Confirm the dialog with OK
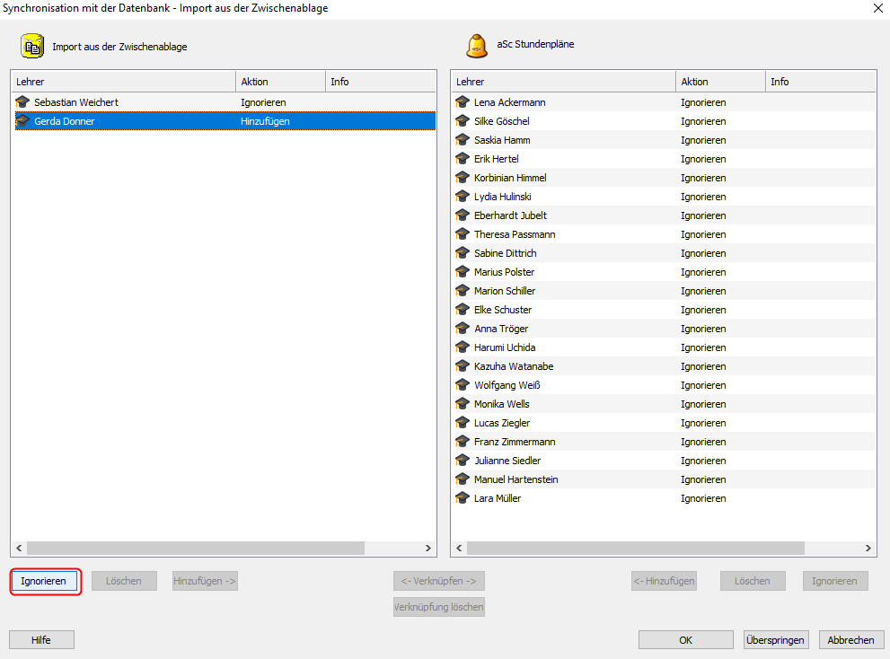This screenshot has height=659, width=890. point(685,640)
